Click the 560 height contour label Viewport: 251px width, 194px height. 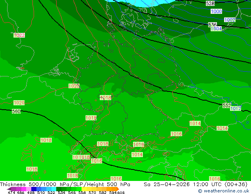point(16,111)
